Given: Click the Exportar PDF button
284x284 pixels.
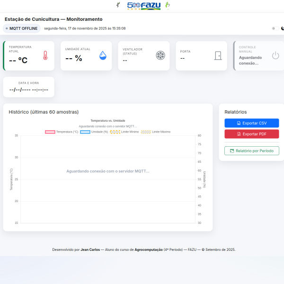Looking at the screenshot, I should [x=252, y=134].
